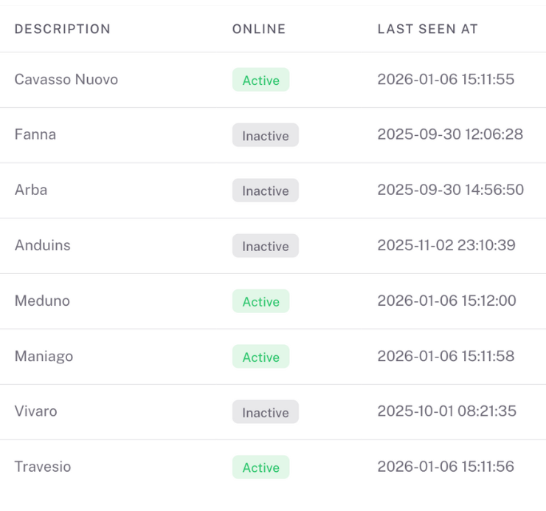Select the Anduins description
The height and width of the screenshot is (511, 546).
coord(43,245)
